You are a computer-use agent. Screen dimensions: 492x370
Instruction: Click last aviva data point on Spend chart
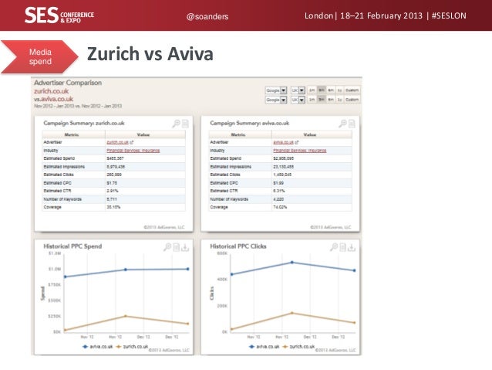[188, 269]
